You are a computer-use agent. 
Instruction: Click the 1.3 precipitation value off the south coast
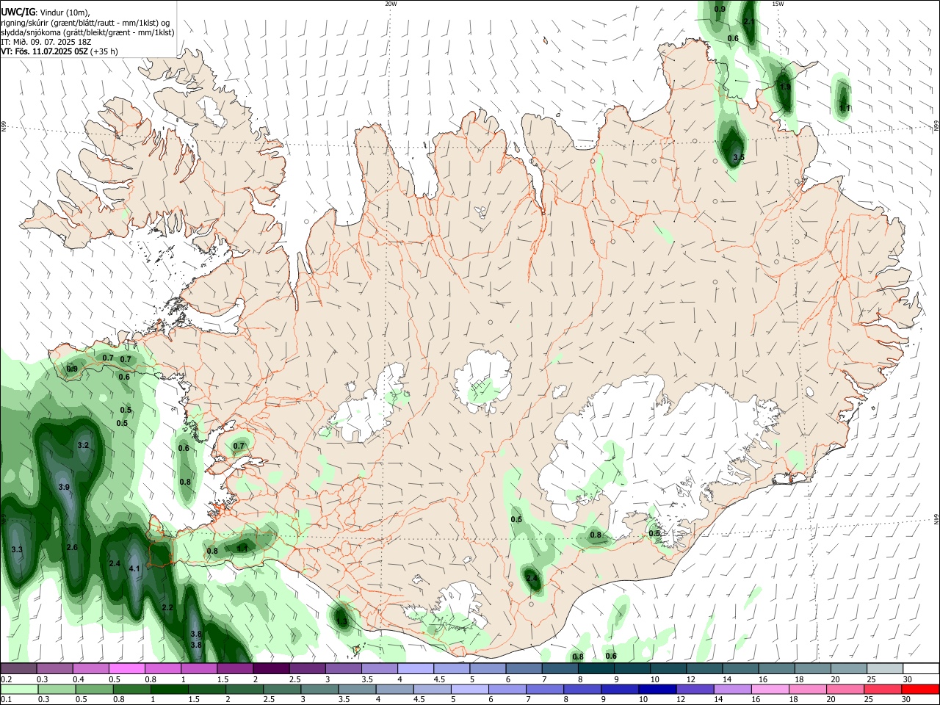click(341, 622)
